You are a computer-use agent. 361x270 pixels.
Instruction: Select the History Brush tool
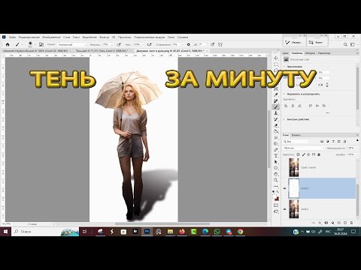pos(276,119)
